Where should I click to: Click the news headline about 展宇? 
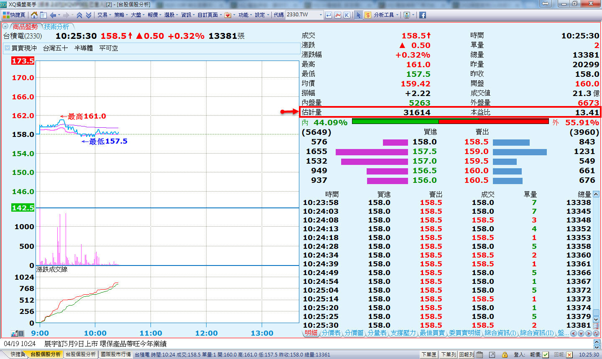click(105, 344)
